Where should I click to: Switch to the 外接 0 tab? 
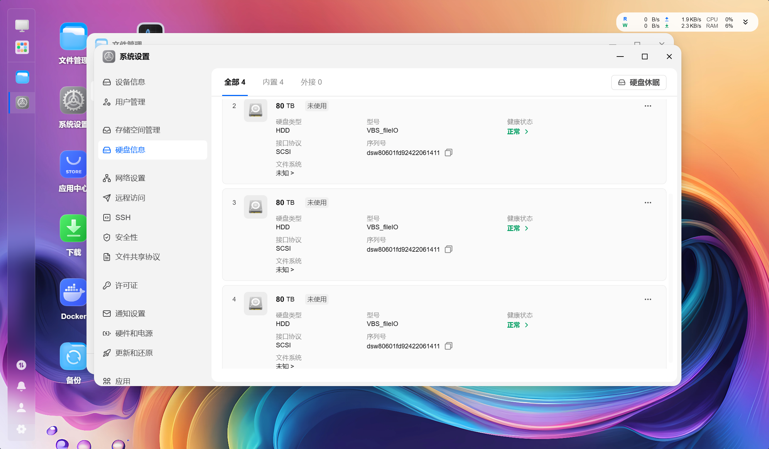pos(311,82)
